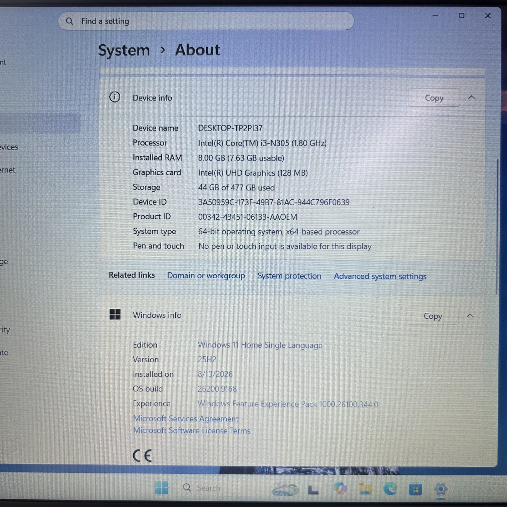
Task: Open the System protection link
Action: 289,276
